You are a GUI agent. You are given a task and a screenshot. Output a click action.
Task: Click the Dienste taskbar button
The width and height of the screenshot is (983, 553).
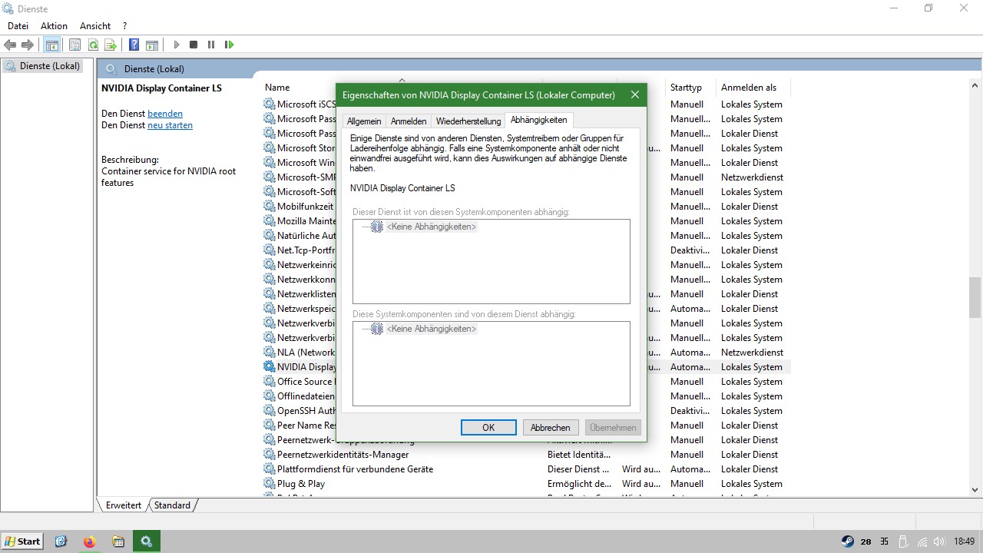(x=147, y=541)
